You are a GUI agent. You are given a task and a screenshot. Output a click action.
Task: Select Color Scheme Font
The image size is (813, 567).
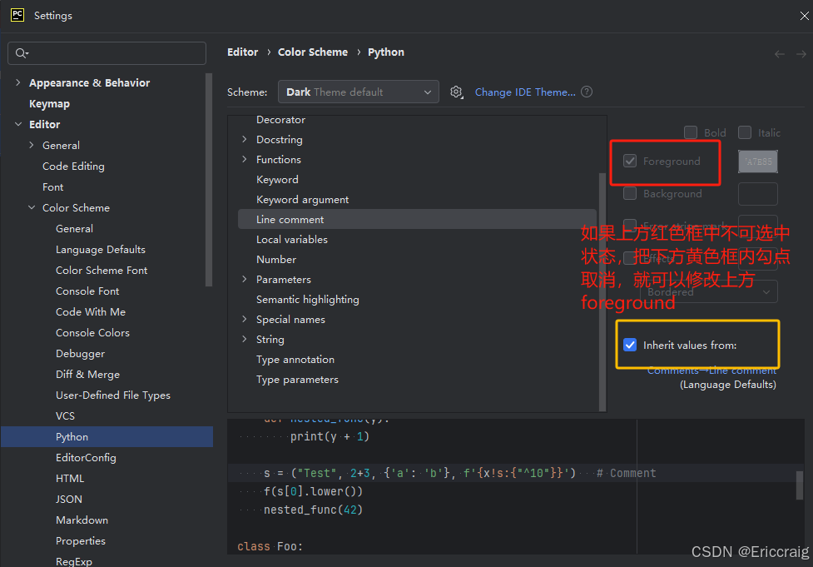102,271
